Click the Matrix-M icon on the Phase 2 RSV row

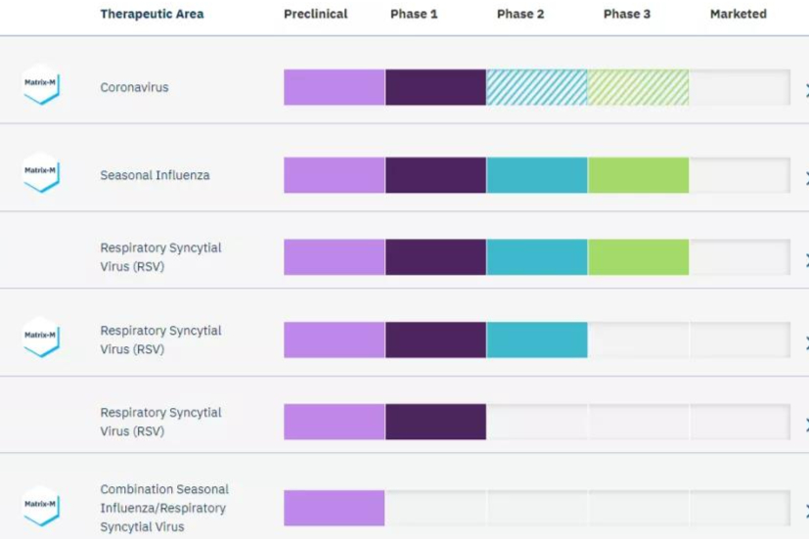click(41, 337)
